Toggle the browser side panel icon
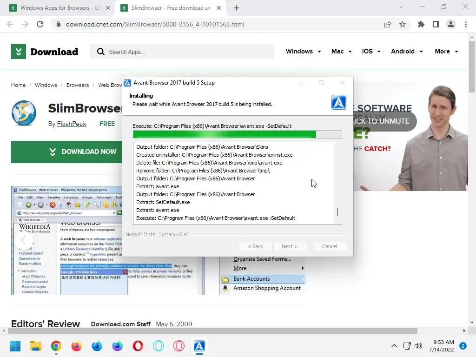This screenshot has height=357, width=476. [436, 24]
